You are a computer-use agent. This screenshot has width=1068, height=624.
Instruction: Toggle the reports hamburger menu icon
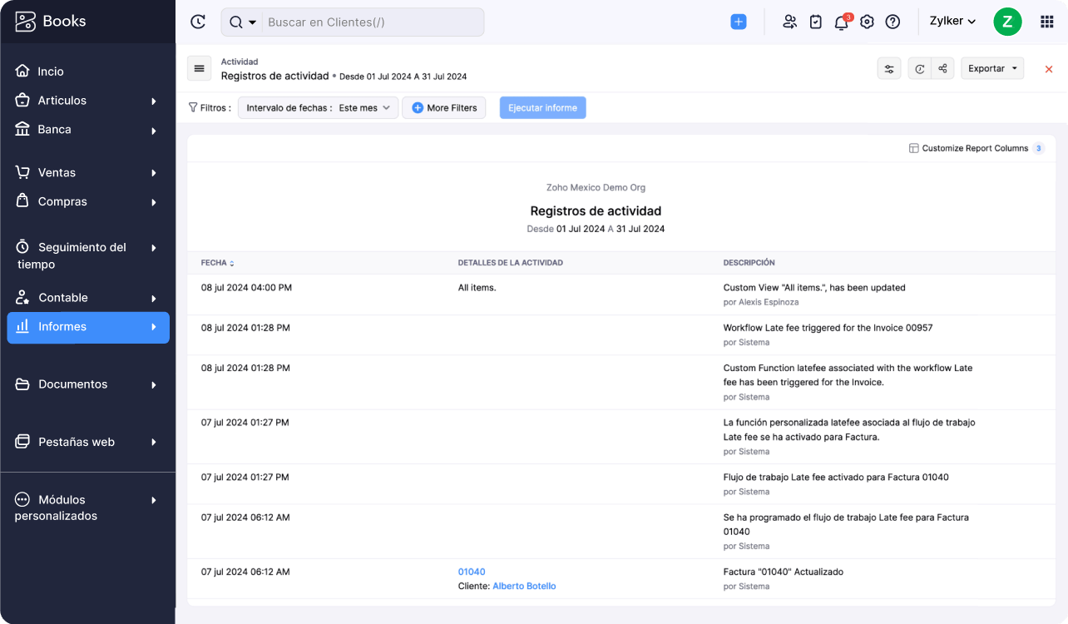tap(199, 69)
